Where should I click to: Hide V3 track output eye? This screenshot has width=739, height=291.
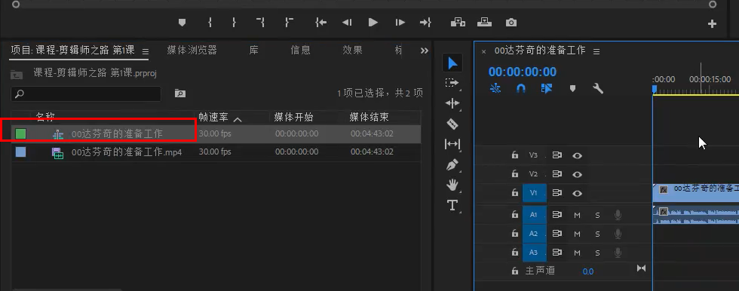click(577, 155)
